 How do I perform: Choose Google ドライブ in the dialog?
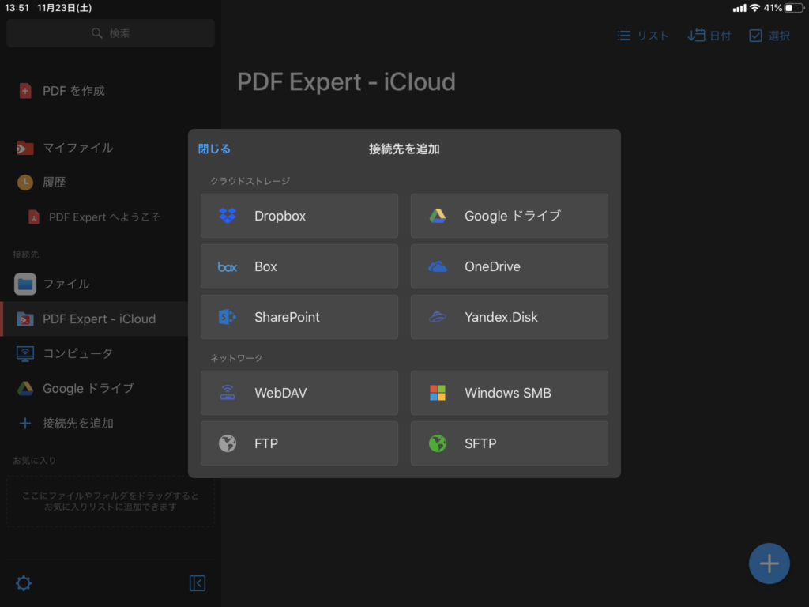coord(510,216)
